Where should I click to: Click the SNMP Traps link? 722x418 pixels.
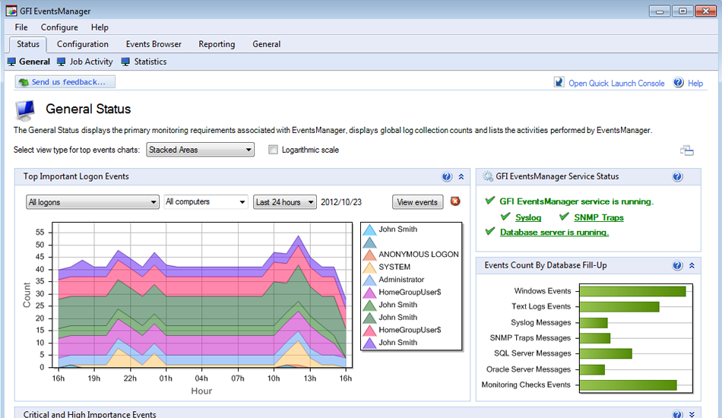[x=599, y=217]
